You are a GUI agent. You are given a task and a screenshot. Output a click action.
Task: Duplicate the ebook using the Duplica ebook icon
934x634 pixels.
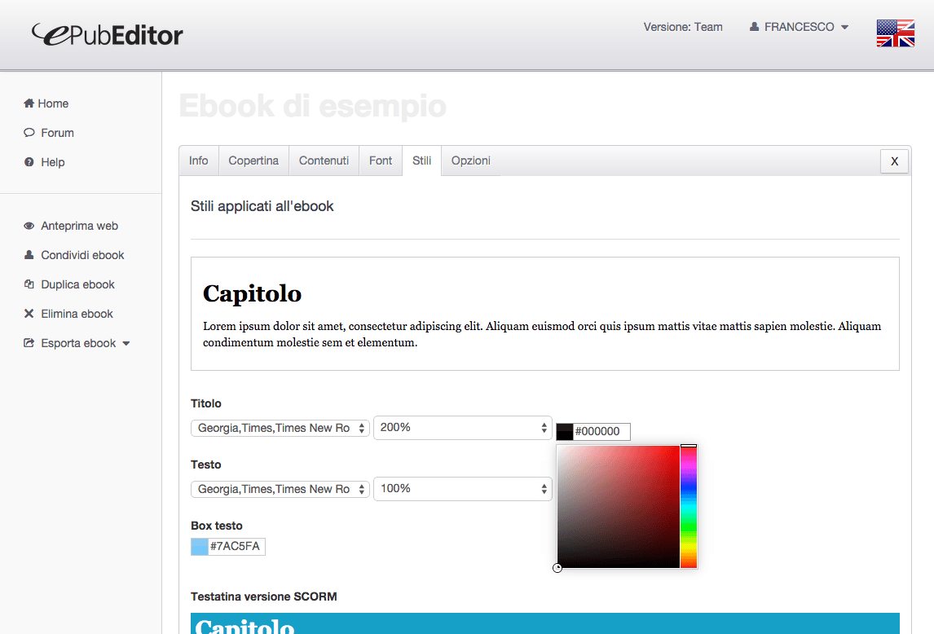click(29, 284)
